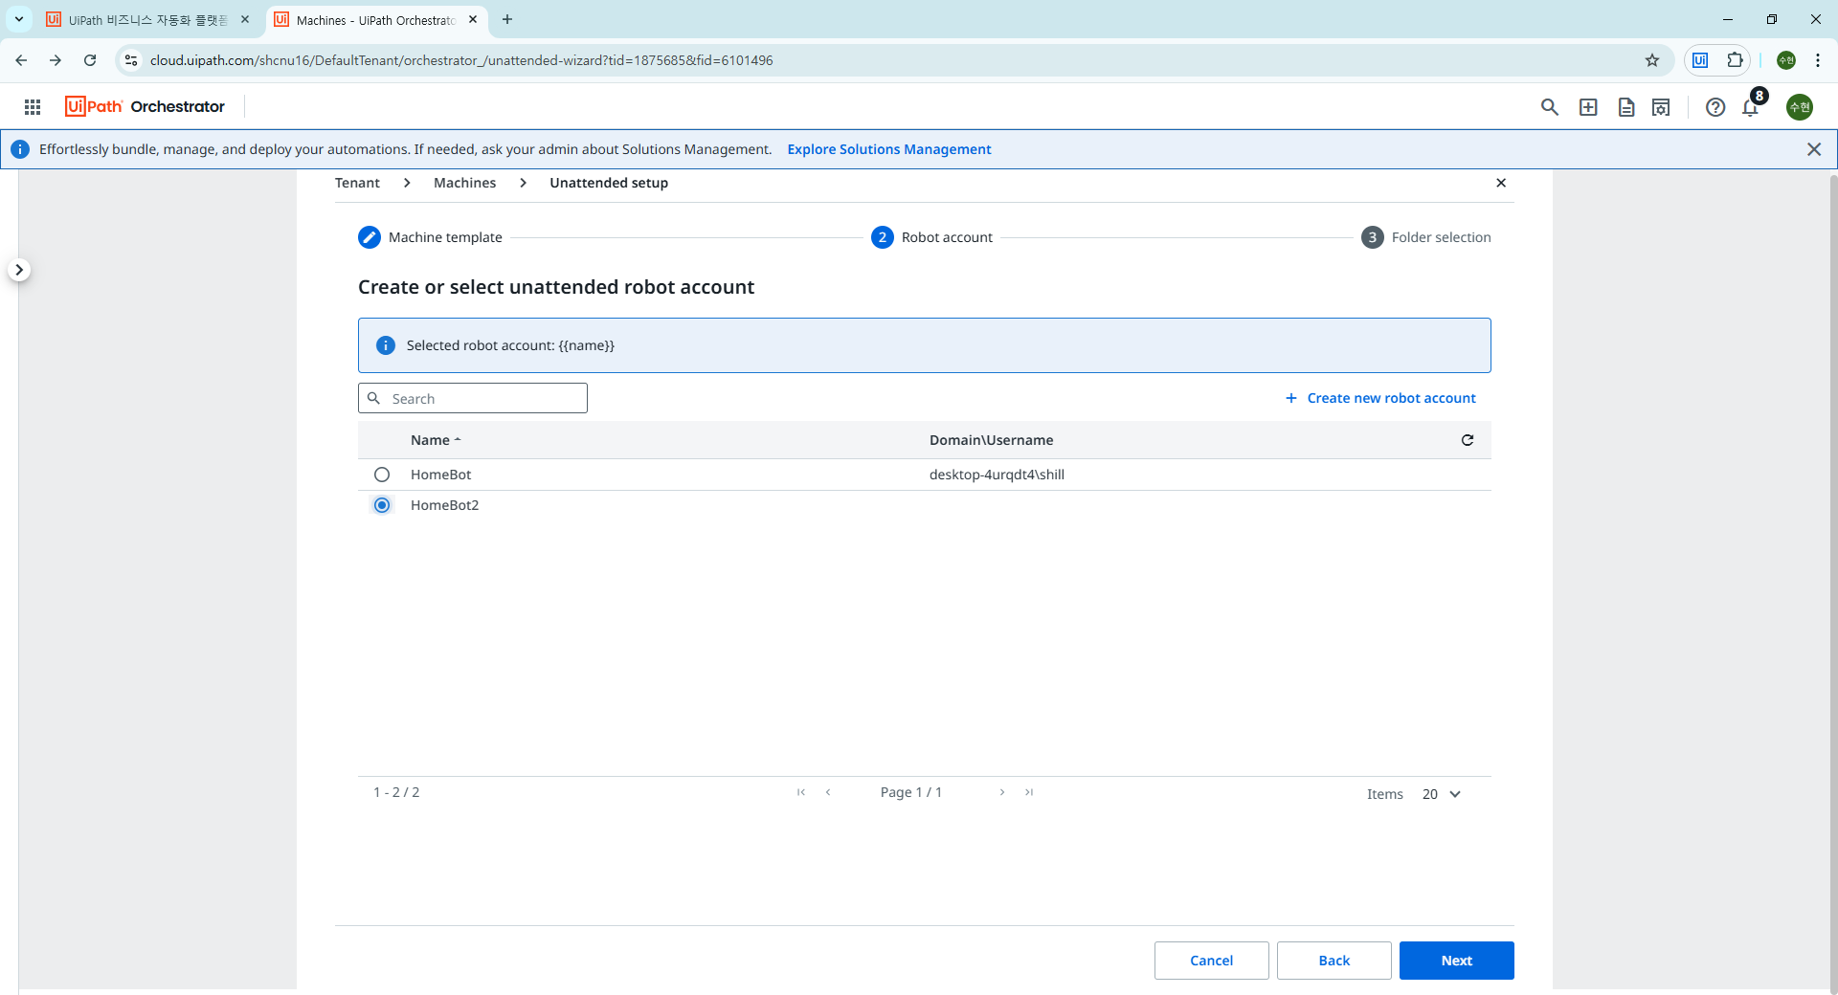Go to the first page of results
This screenshot has height=995, width=1838.
(x=801, y=792)
